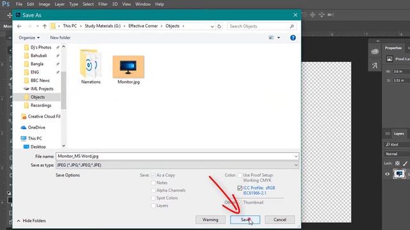Open BBC News folder in sidebar
The height and width of the screenshot is (230, 410).
coord(40,80)
